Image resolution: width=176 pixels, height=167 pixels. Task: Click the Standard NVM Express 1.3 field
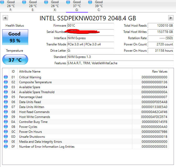(120, 57)
